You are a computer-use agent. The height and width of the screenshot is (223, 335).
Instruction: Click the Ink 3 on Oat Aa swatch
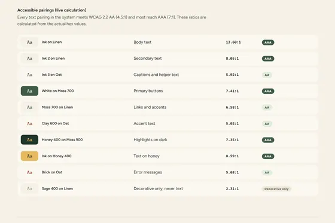(x=29, y=75)
